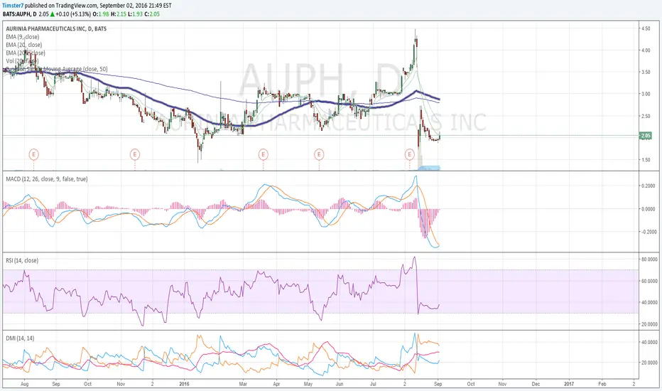This screenshot has height=391, width=662.
Task: Click the BATS:AUPH, D symbol text
Action: coord(19,14)
